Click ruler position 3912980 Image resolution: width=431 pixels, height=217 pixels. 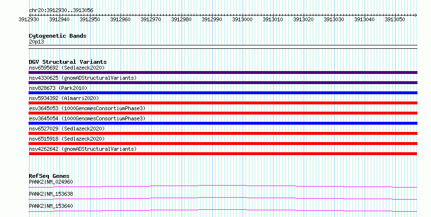coord(182,19)
